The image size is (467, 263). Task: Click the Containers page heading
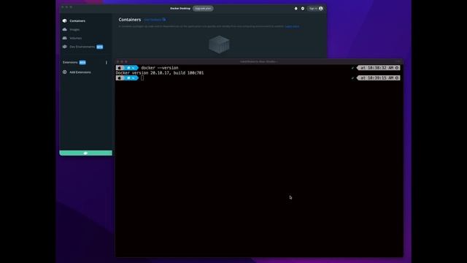[130, 20]
